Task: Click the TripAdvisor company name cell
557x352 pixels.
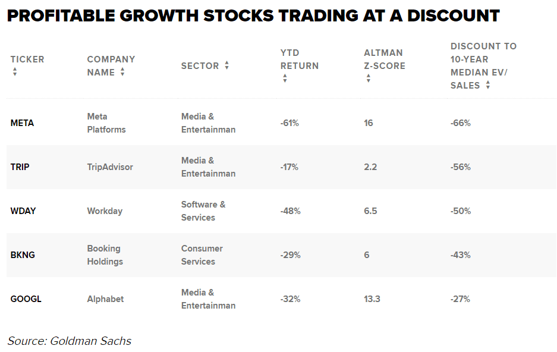Action: (110, 167)
